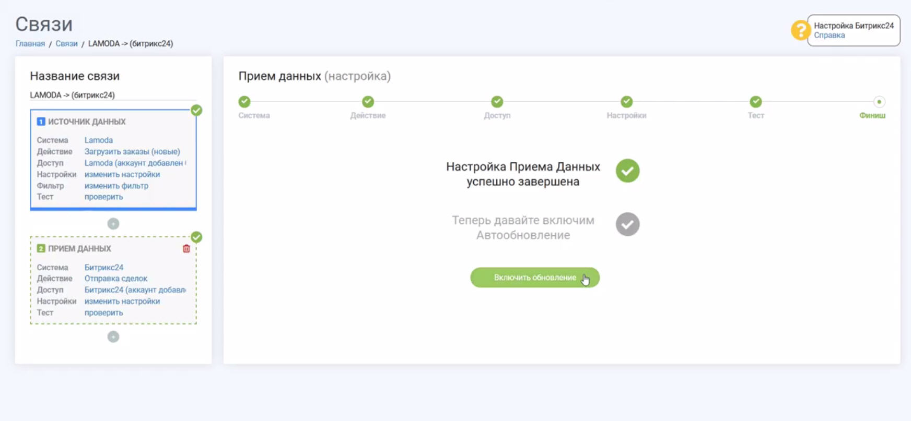The image size is (911, 421).
Task: Click the Фильтр row label
Action: (50, 186)
